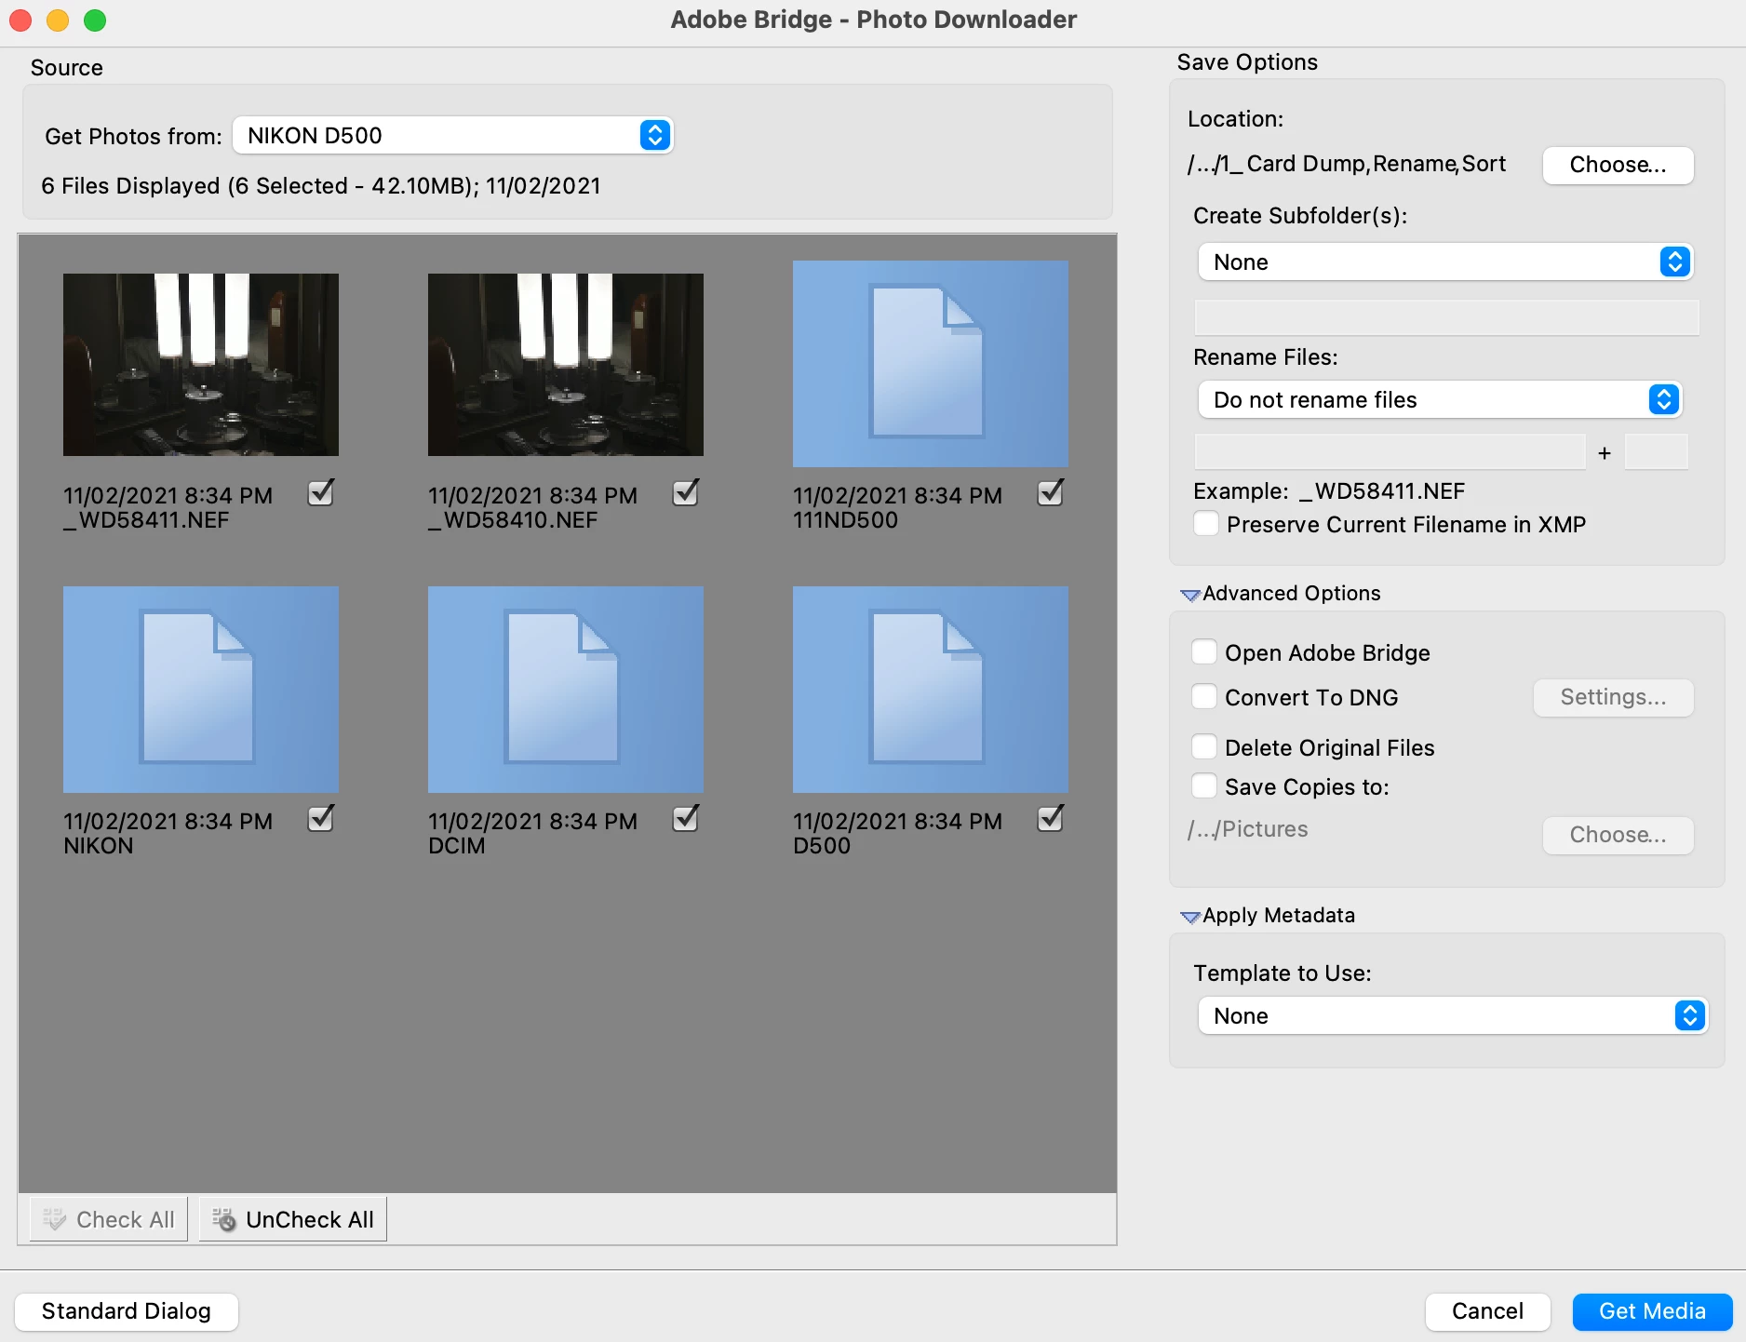Click the /.../Pictures path text
Image resolution: width=1746 pixels, height=1342 pixels.
pyautogui.click(x=1248, y=829)
